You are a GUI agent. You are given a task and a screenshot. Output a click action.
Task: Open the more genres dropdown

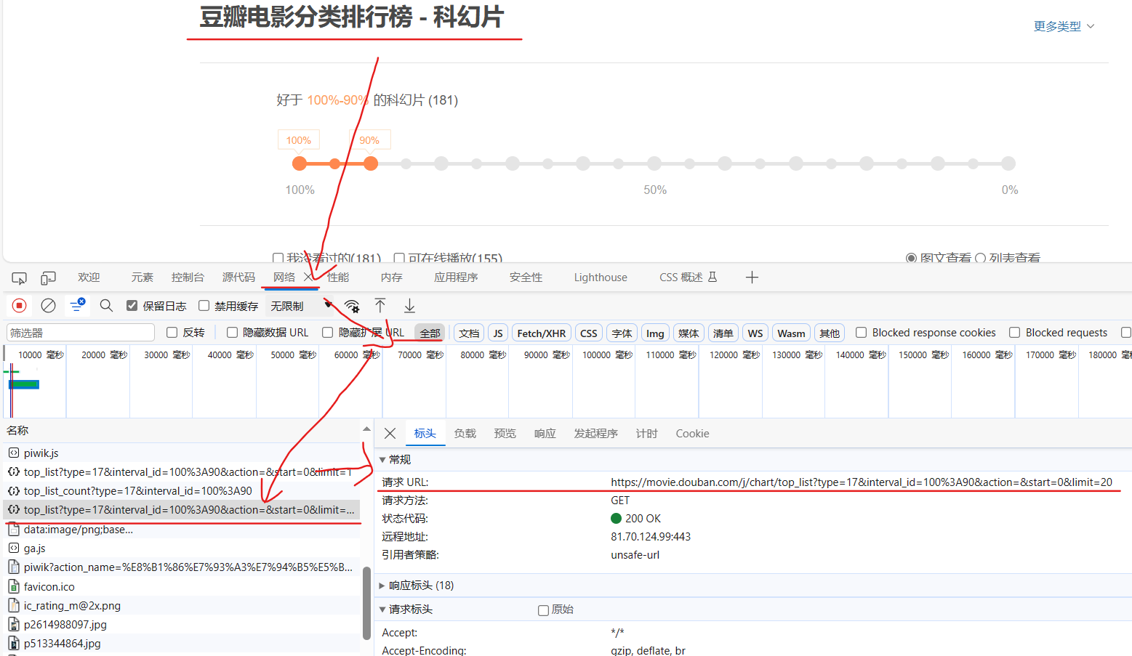click(1064, 26)
